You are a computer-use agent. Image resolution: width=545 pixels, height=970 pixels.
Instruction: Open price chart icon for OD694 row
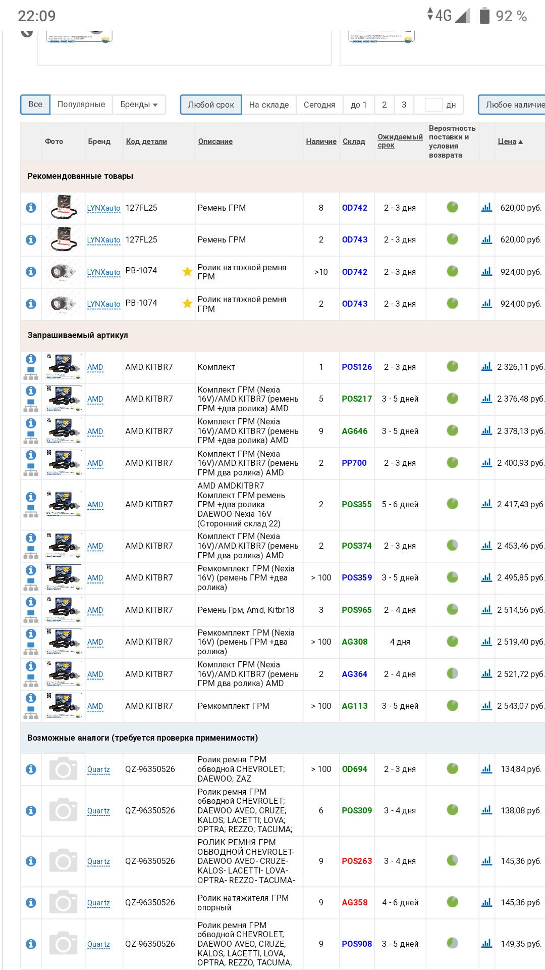pos(486,769)
